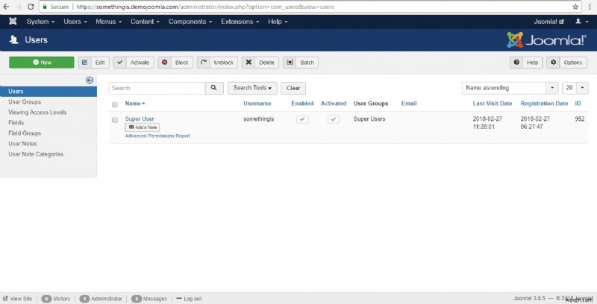Open the Extensions menu
The image size is (597, 304).
(240, 22)
